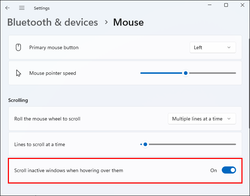Viewport: 250px width, 196px height.
Task: Click the Mouse breadcrumb title
Action: 129,22
